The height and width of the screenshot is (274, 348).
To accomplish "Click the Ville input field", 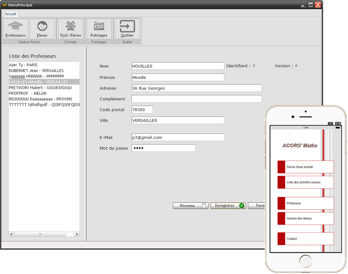I will pos(178,120).
